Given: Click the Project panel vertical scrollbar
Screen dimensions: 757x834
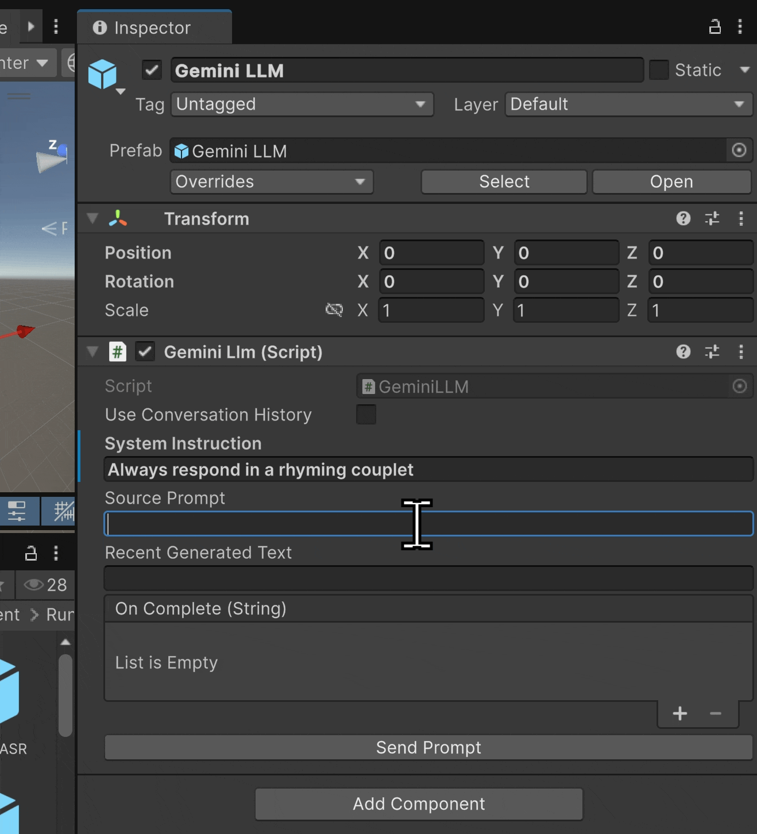Looking at the screenshot, I should pyautogui.click(x=65, y=695).
